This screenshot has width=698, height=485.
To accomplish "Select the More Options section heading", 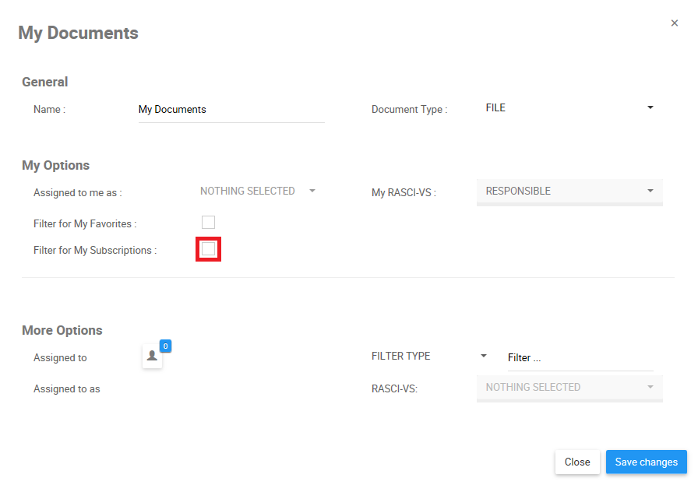I will [62, 330].
